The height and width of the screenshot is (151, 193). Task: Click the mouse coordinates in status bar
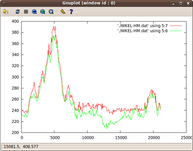click(21, 147)
